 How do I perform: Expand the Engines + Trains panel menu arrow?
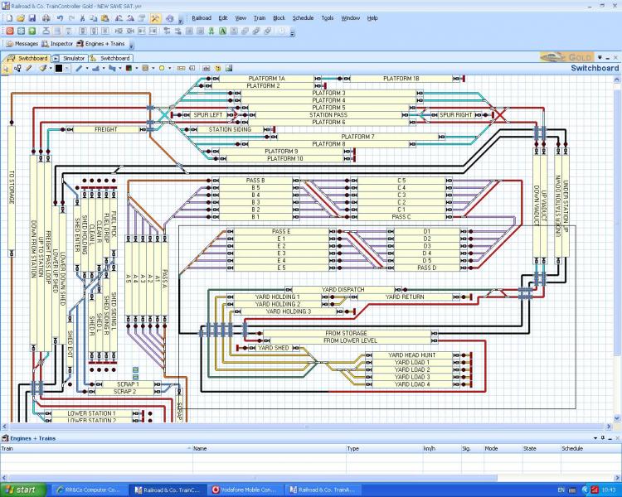[x=595, y=437]
